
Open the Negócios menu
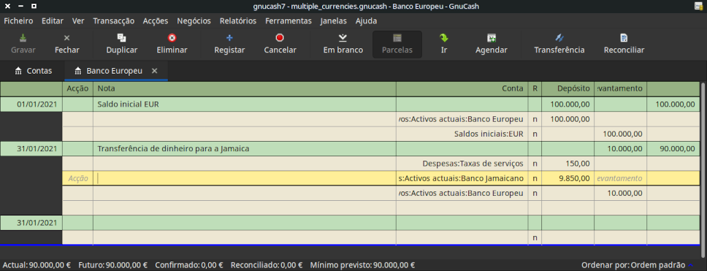tap(194, 20)
